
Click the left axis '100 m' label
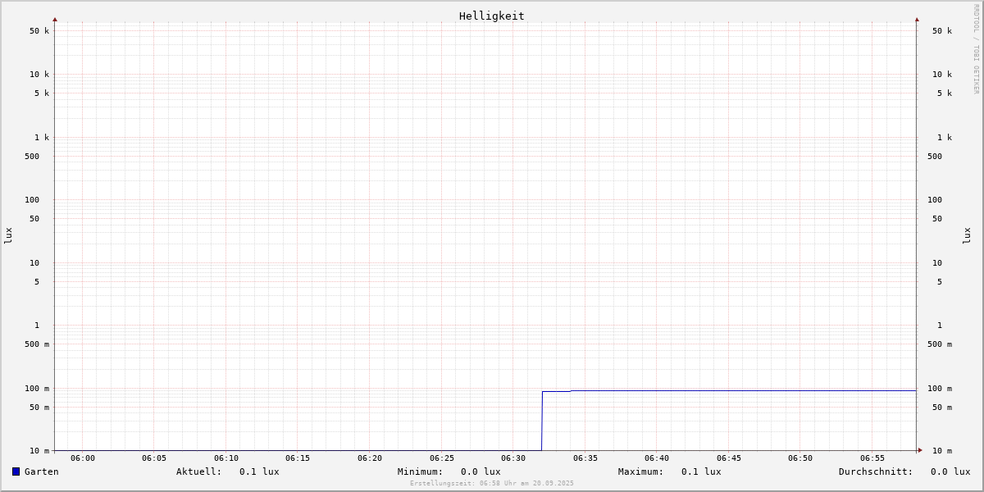point(37,389)
